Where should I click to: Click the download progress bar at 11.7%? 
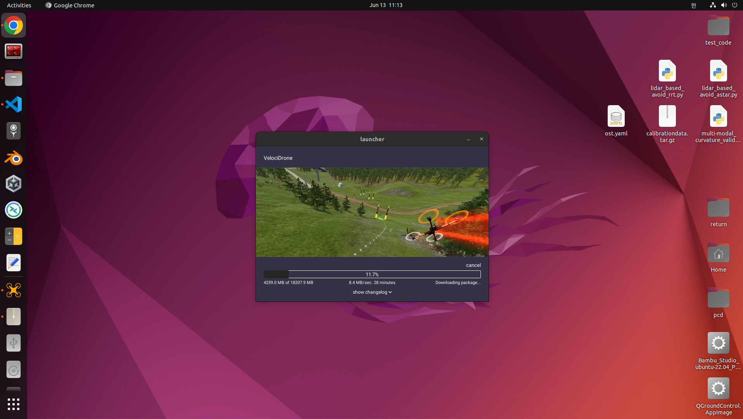click(x=372, y=274)
